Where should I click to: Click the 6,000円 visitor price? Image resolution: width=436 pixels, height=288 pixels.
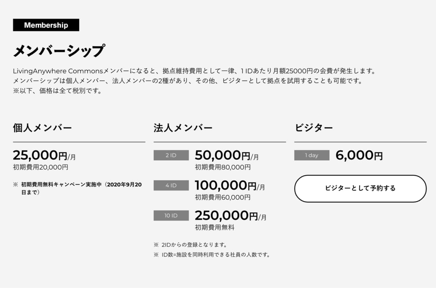359,156
